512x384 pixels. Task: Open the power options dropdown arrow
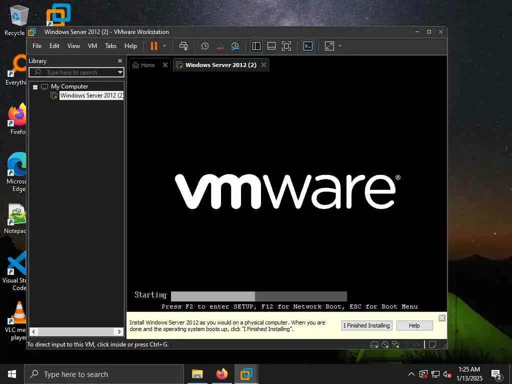[164, 46]
